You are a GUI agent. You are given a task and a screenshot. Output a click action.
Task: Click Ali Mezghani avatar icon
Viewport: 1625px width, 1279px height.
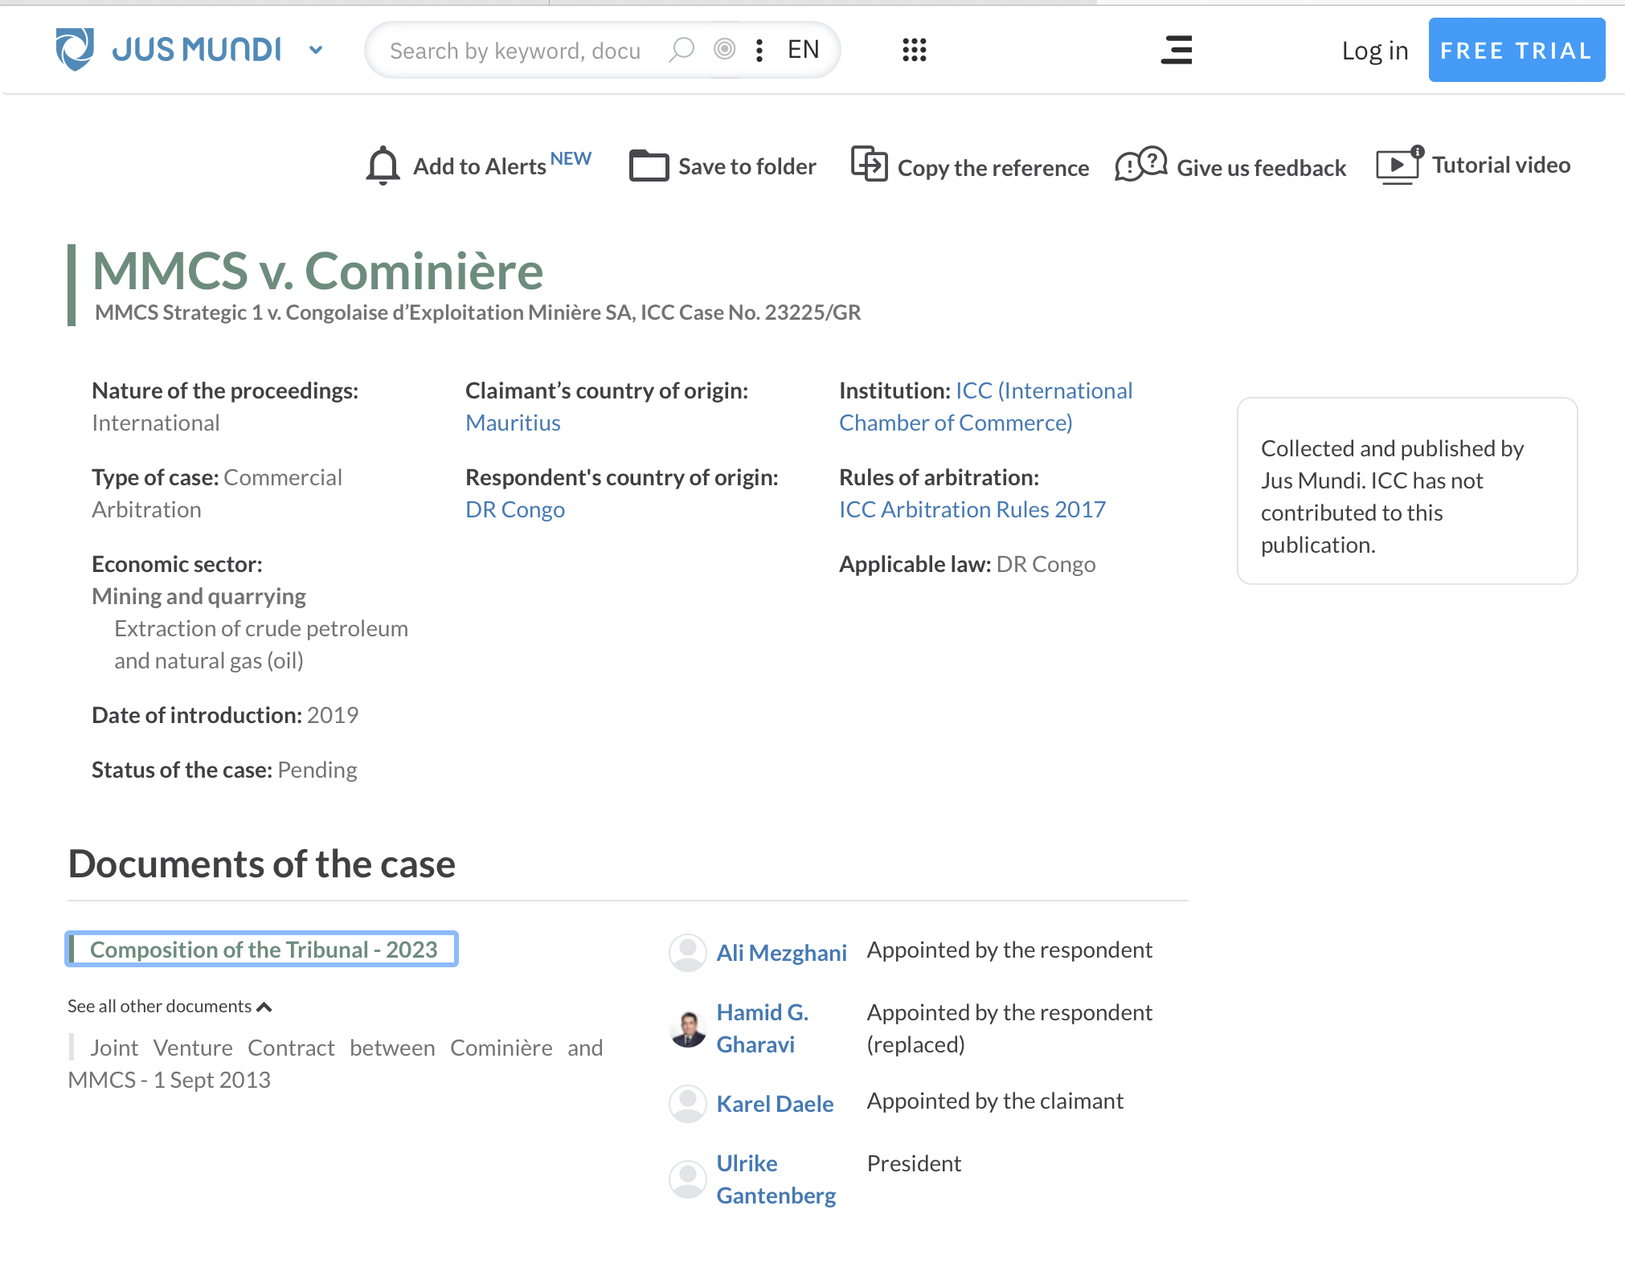[x=688, y=952]
